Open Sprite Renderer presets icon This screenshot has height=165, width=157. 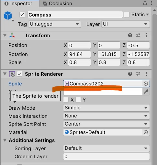(138, 74)
